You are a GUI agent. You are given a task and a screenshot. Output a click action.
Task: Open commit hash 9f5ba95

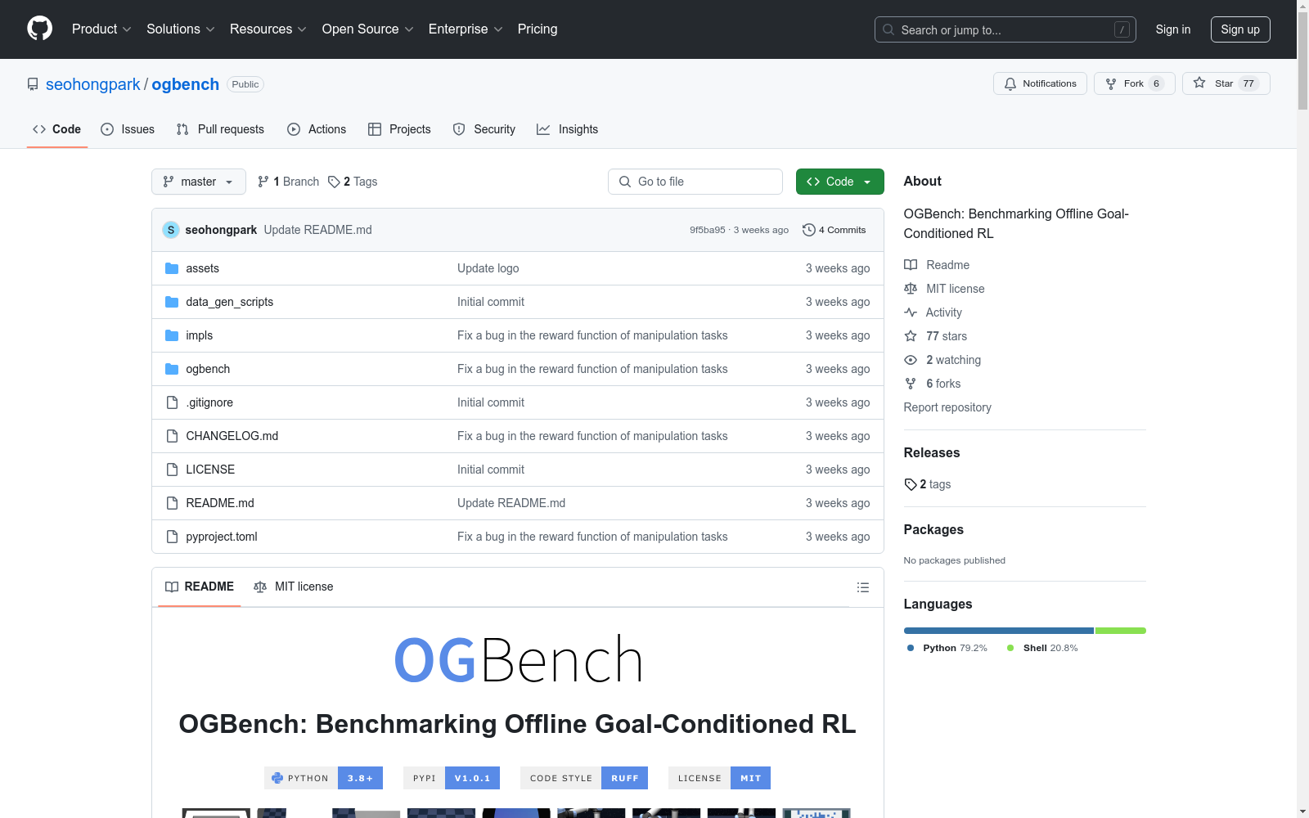708,230
